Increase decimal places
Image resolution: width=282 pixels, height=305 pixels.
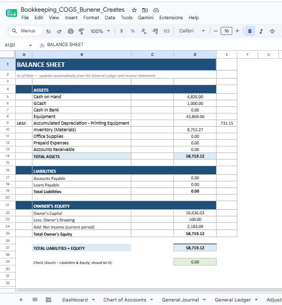click(x=155, y=31)
